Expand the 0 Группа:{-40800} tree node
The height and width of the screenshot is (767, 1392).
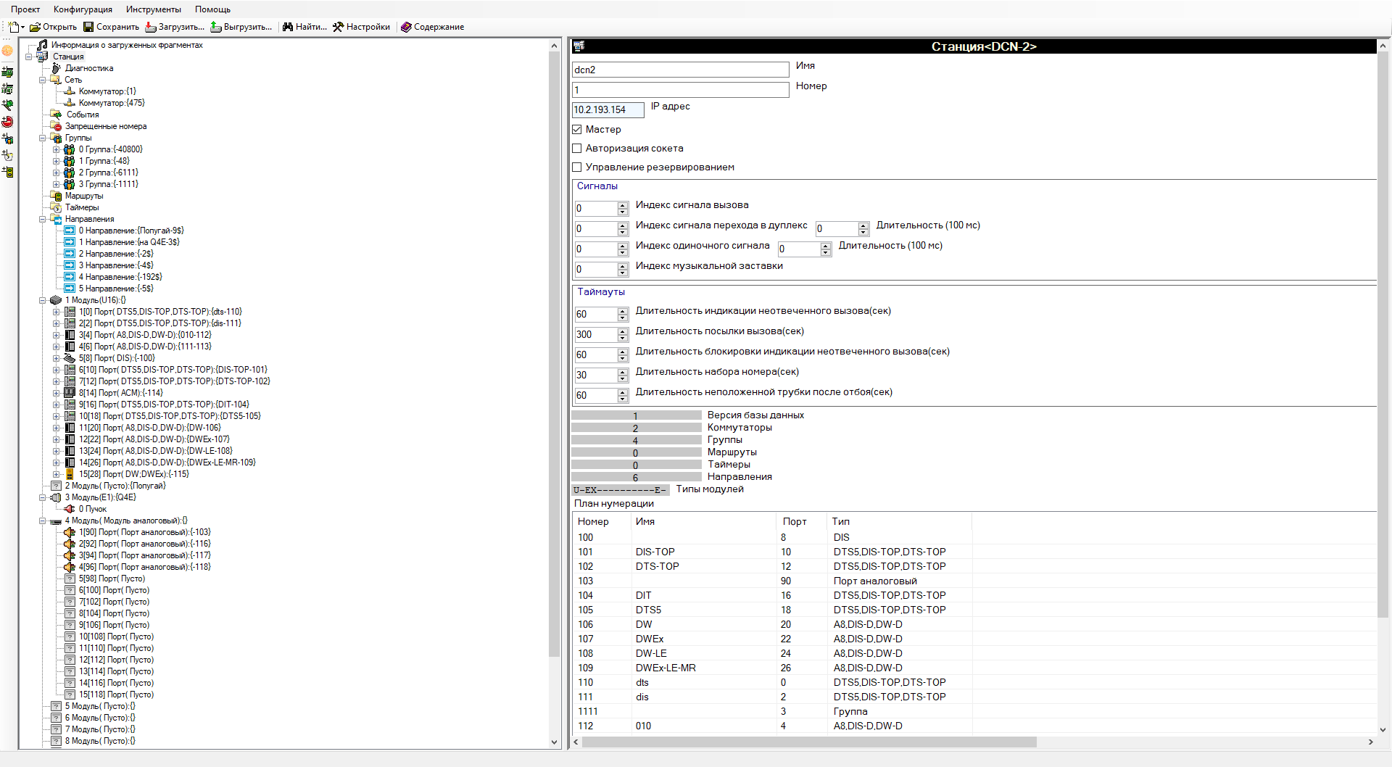[56, 149]
